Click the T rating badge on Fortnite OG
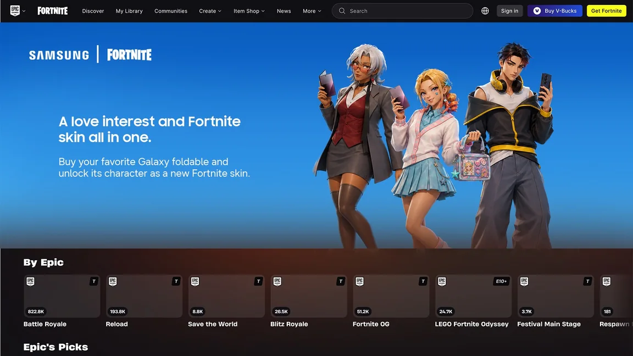 coord(423,281)
